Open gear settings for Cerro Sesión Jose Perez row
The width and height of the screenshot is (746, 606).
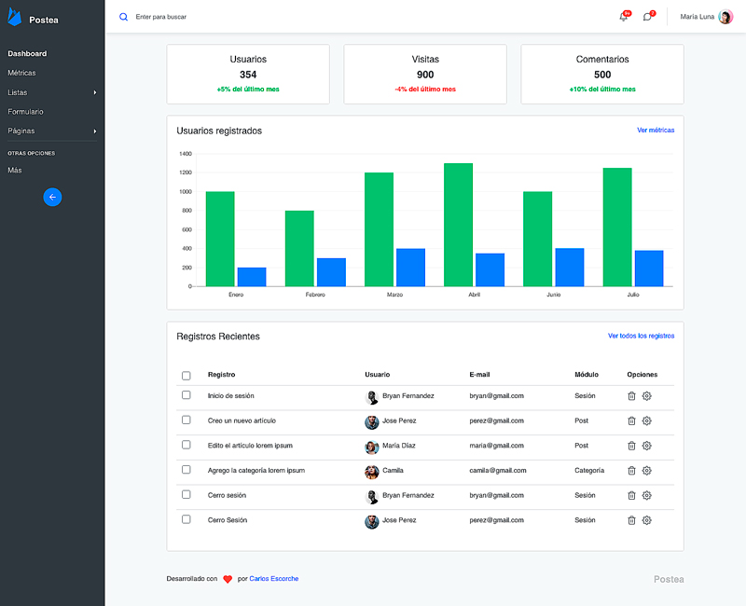pos(647,520)
